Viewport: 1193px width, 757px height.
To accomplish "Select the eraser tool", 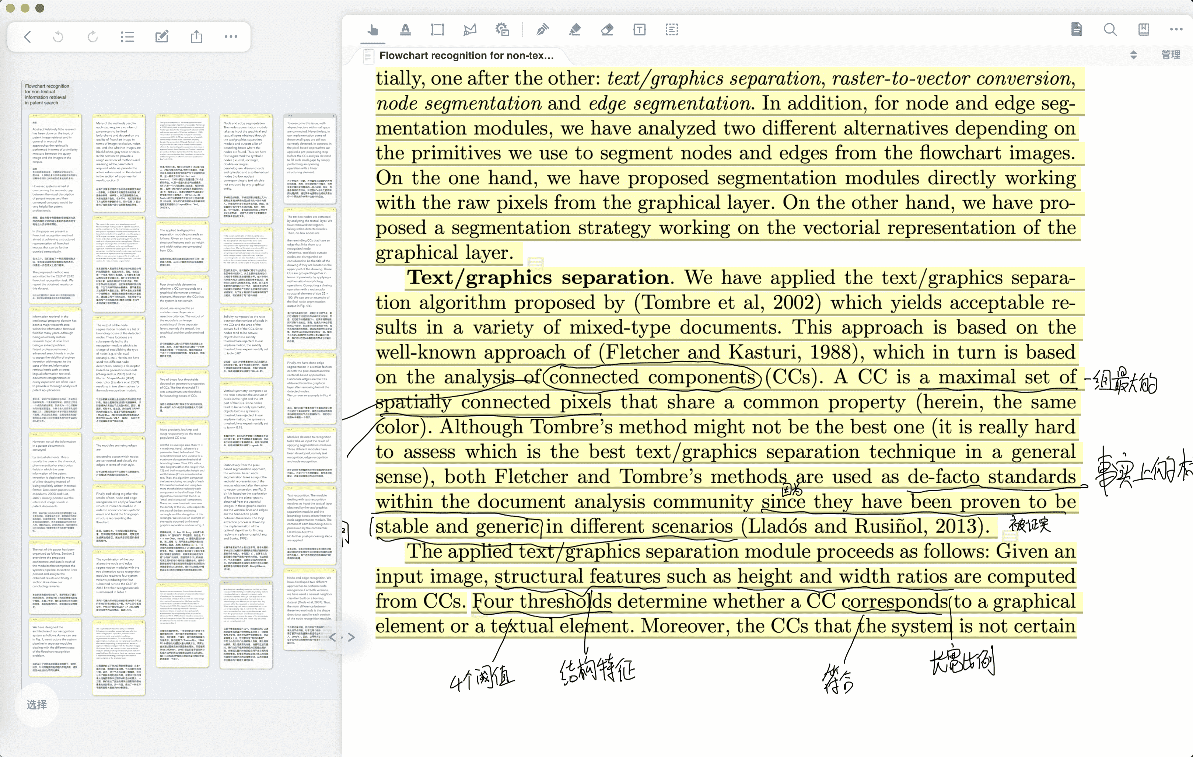I will click(x=607, y=30).
